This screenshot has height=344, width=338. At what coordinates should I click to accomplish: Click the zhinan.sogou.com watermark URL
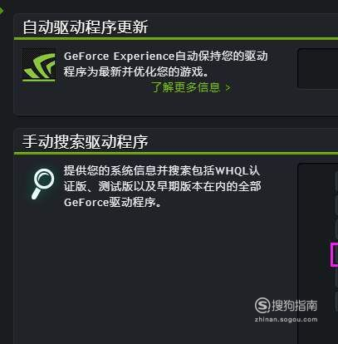coord(286,319)
